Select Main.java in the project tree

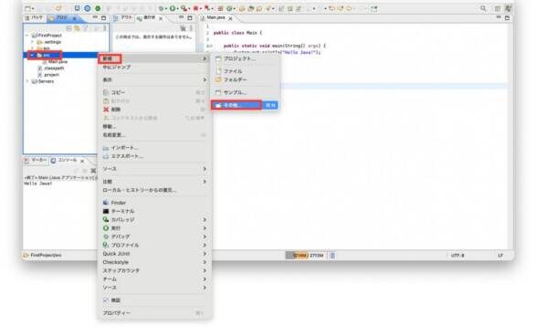pos(58,62)
